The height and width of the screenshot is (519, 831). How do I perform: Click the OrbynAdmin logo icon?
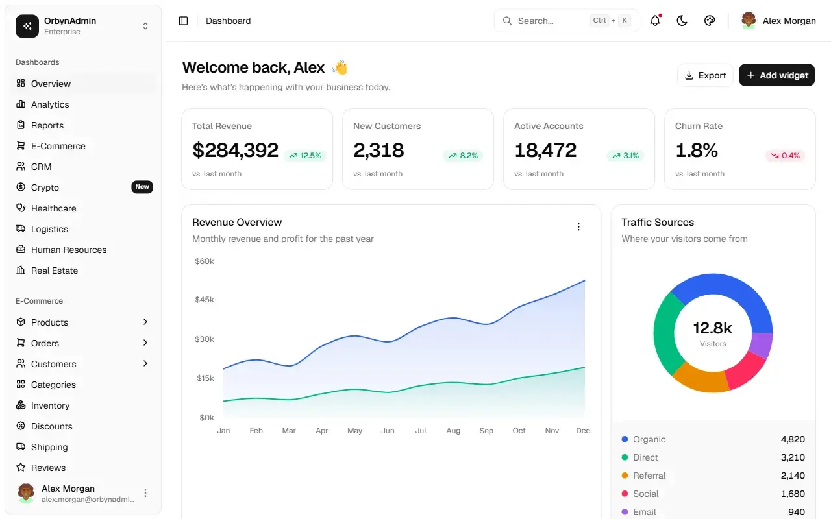tap(27, 26)
